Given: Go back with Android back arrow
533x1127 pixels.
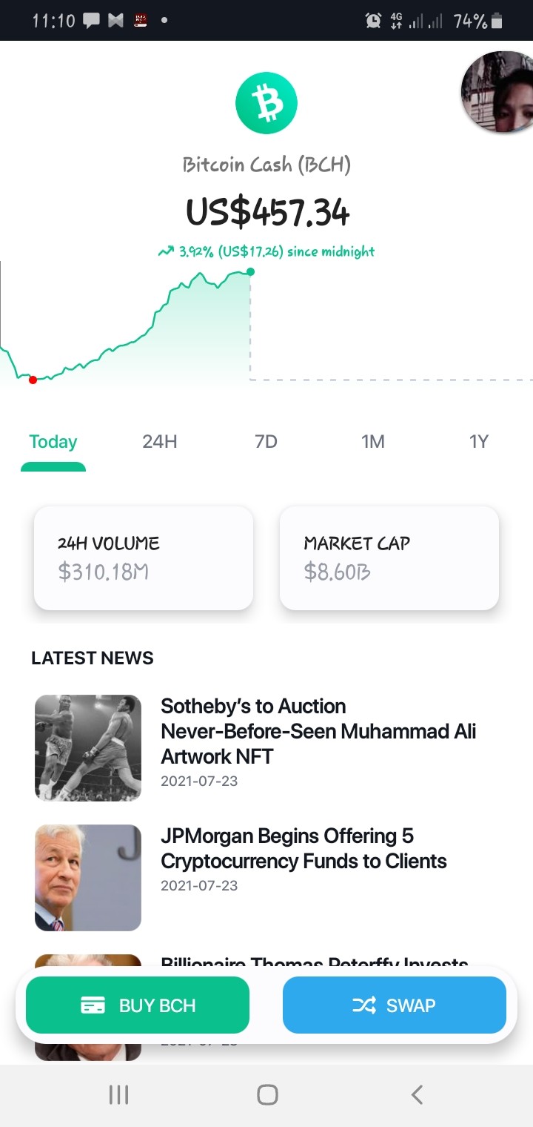Looking at the screenshot, I should pyautogui.click(x=417, y=1094).
